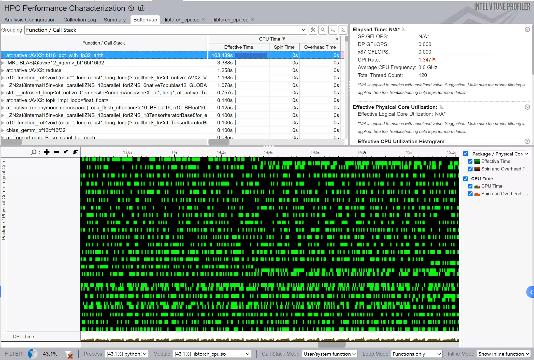Uncheck the CPU Time sub-item checkbox
534x360 pixels.
point(470,186)
